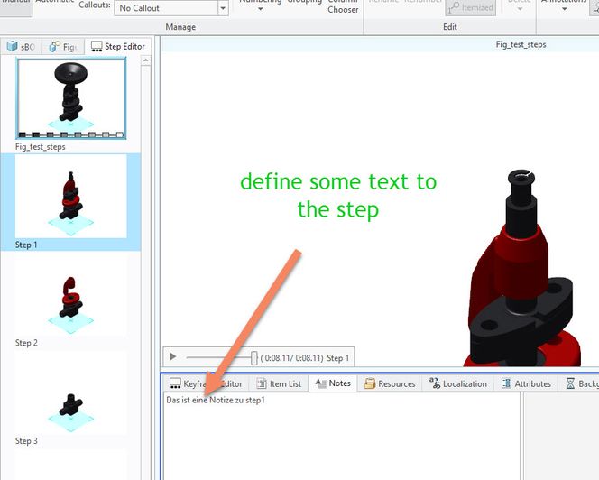Expand the Numbering dropdown arrow
599x480 pixels.
pos(260,10)
